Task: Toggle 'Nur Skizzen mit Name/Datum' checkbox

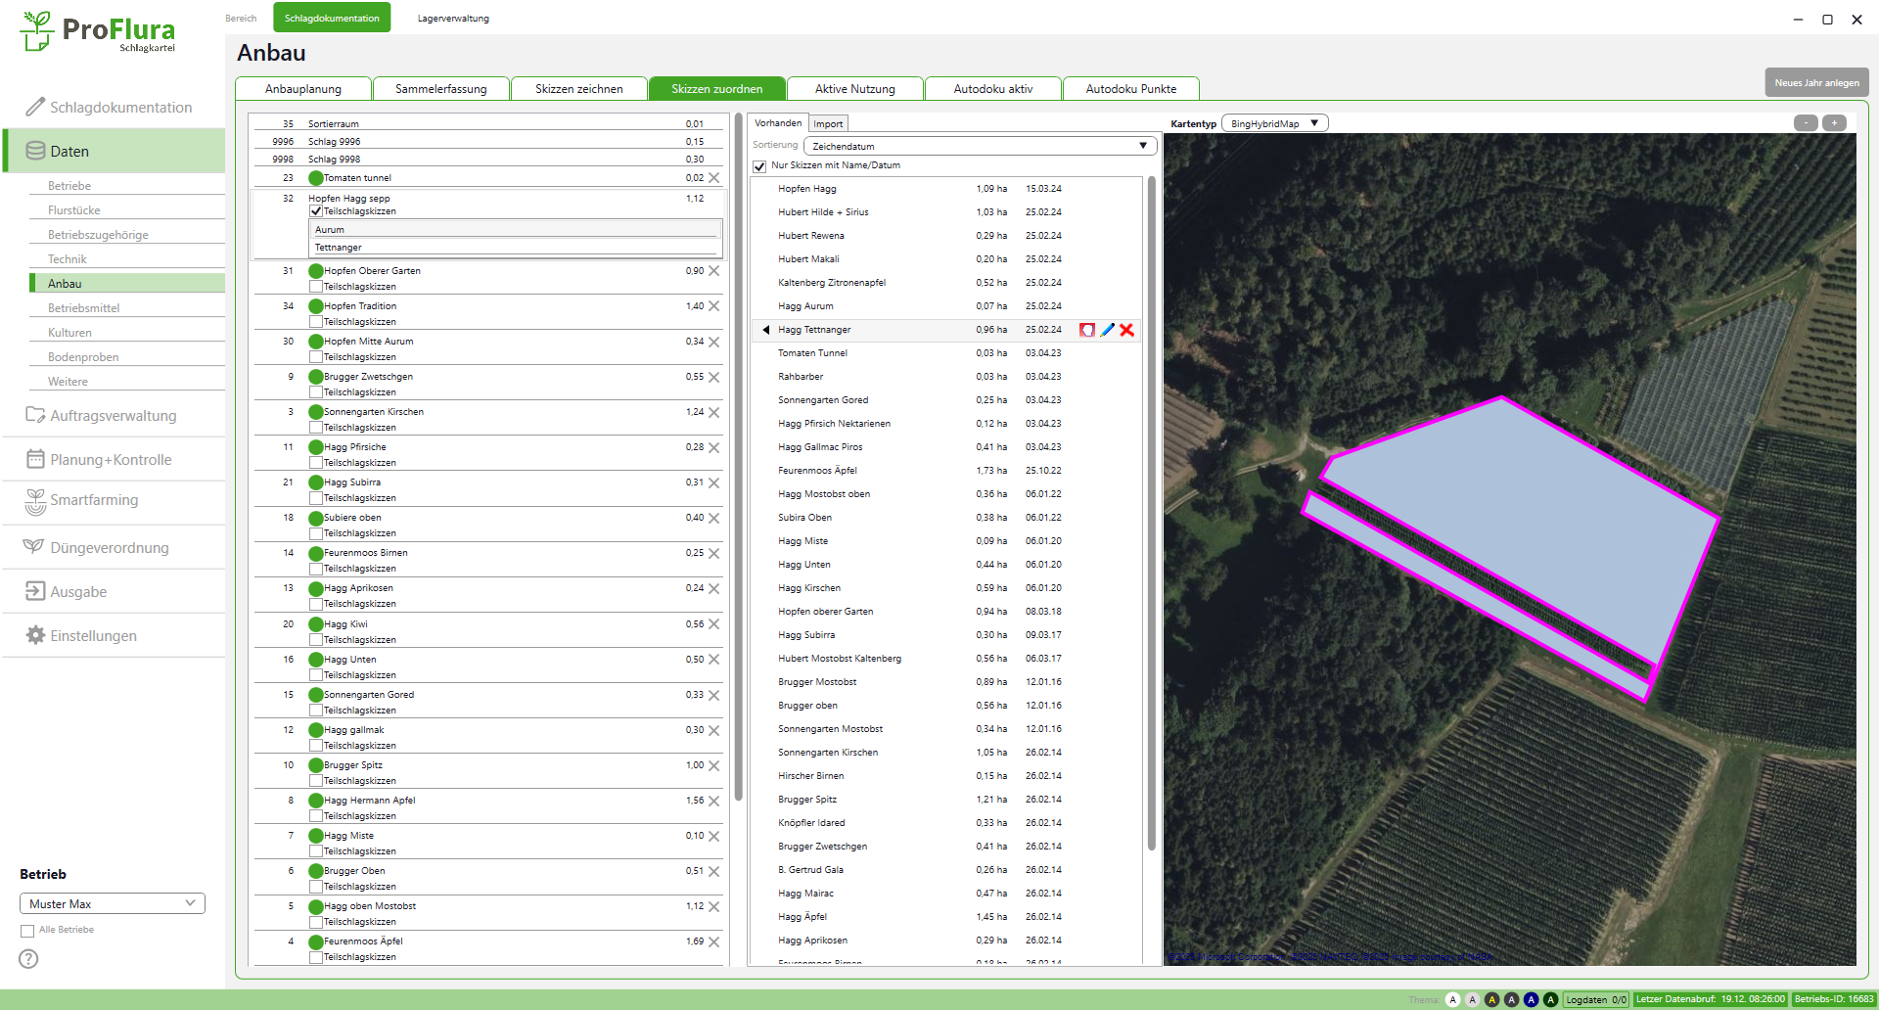Action: coord(759,166)
